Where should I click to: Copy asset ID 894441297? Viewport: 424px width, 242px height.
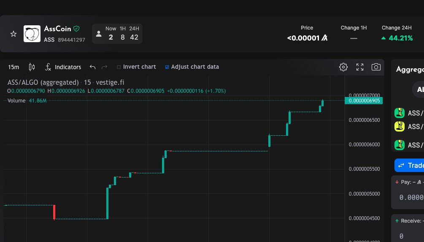71,40
